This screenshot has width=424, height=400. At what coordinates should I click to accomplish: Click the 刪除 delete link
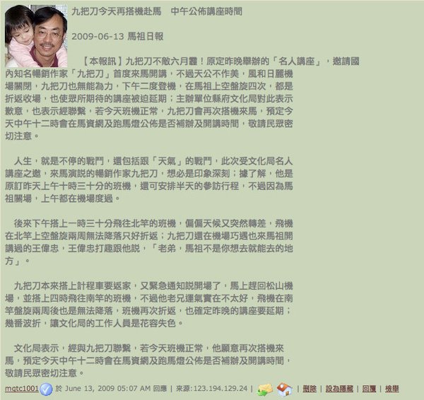[310, 389]
